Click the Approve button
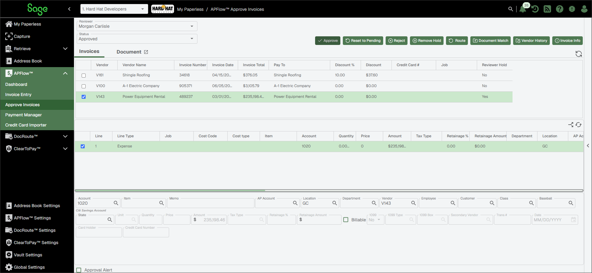The image size is (592, 273). click(x=328, y=41)
